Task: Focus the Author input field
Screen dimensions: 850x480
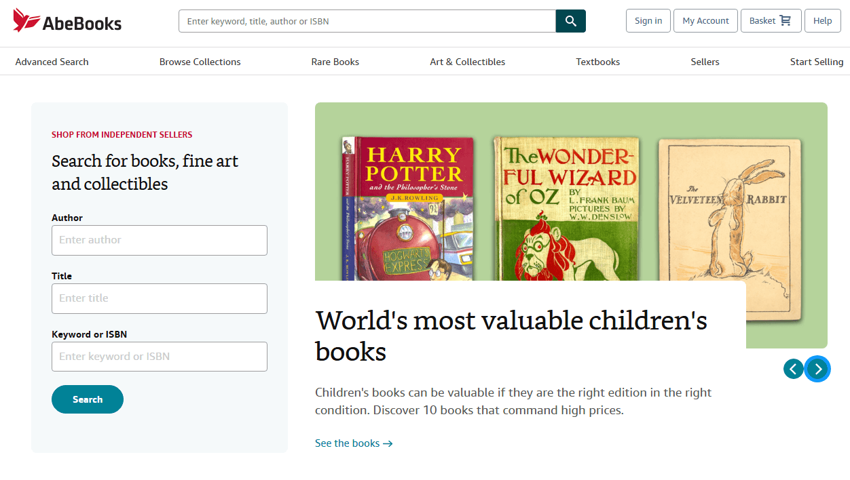Action: (160, 240)
